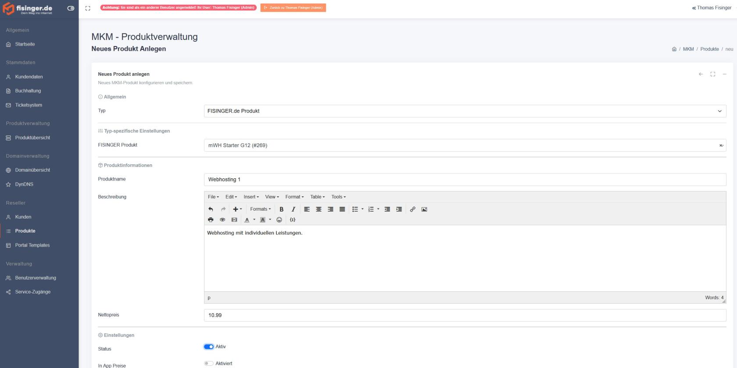737x368 pixels.
Task: Open the text color picker arrow
Action: (x=254, y=220)
